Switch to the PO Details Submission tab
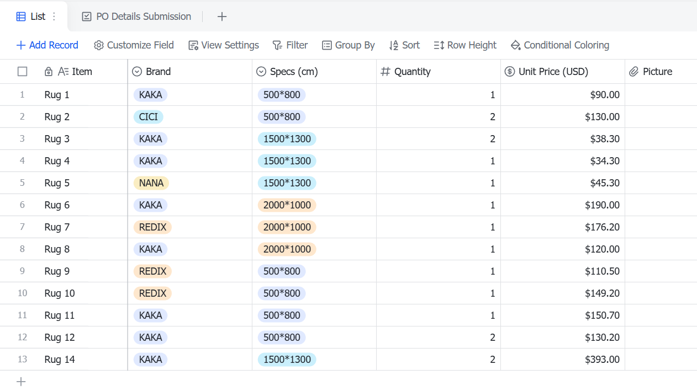This screenshot has width=697, height=391. click(136, 17)
